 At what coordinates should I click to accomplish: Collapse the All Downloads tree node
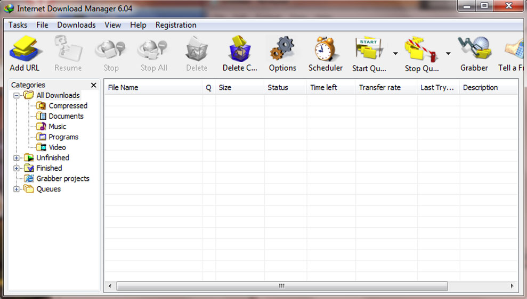tap(16, 96)
